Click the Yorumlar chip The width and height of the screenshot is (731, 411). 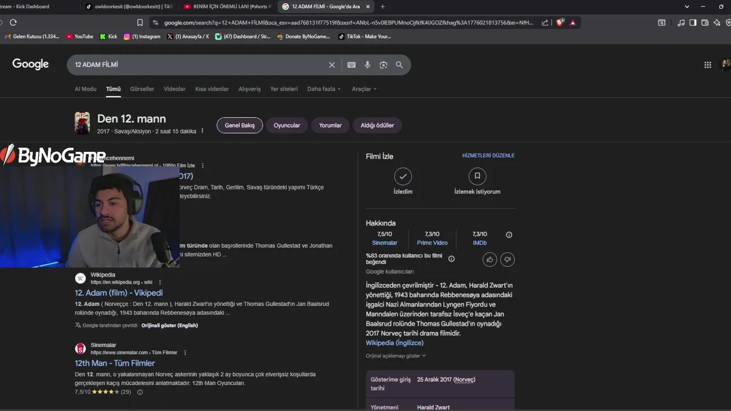(330, 125)
